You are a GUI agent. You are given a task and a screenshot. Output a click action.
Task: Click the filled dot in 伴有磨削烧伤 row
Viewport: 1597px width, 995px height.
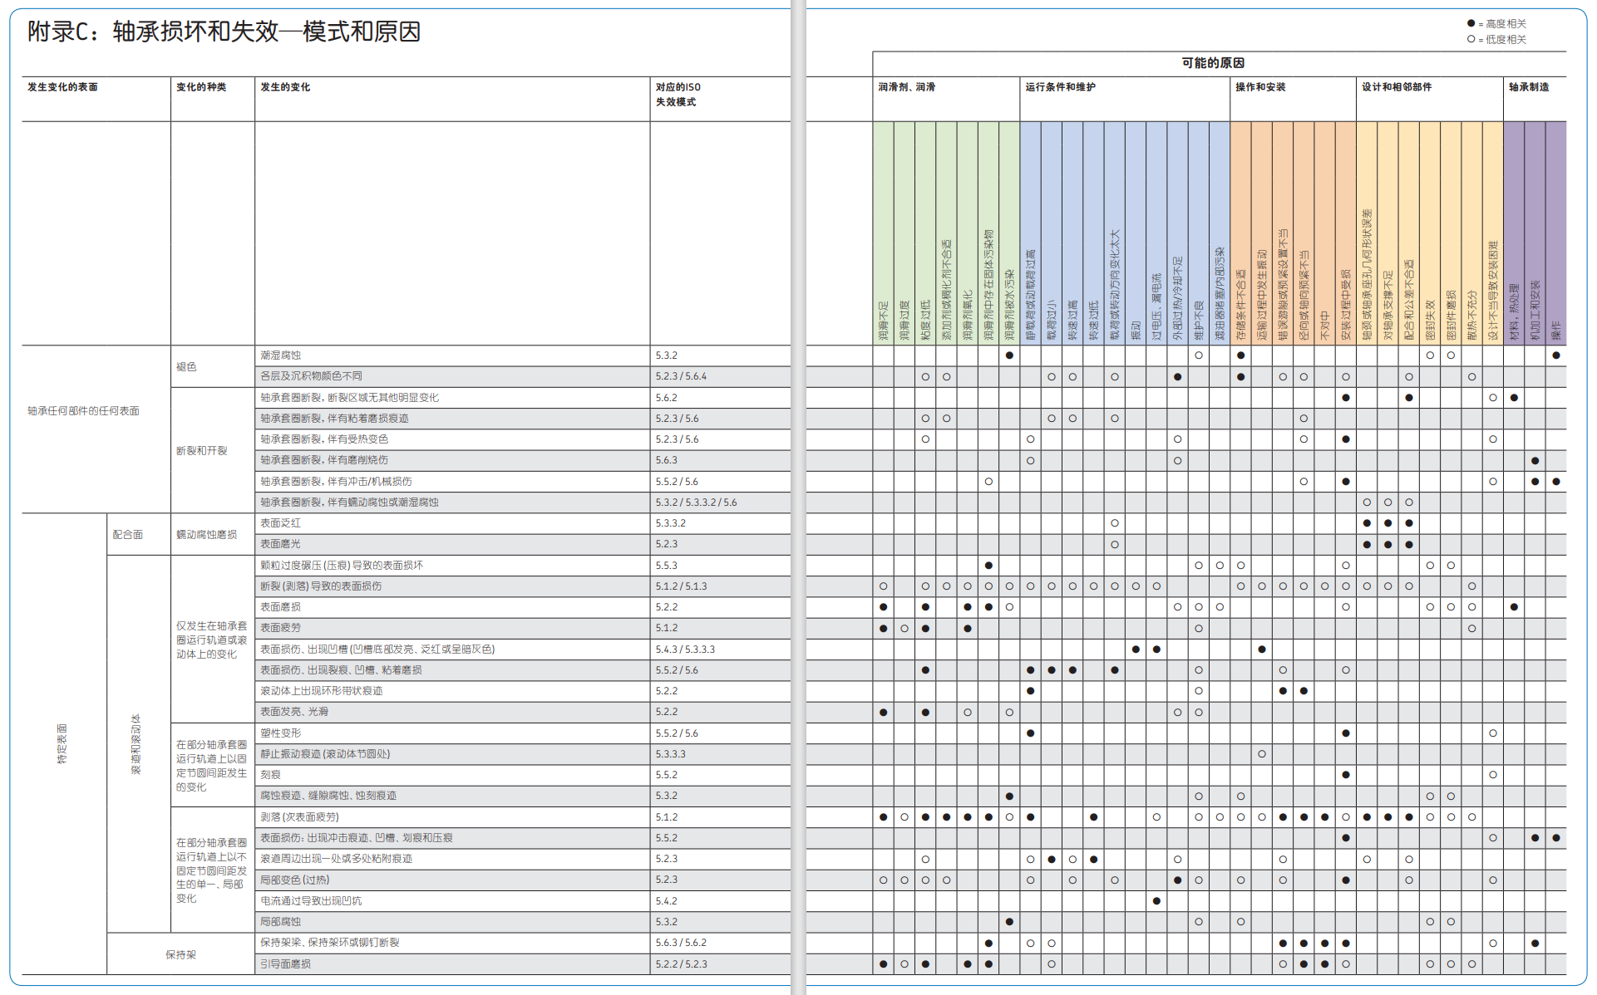coord(1535,460)
